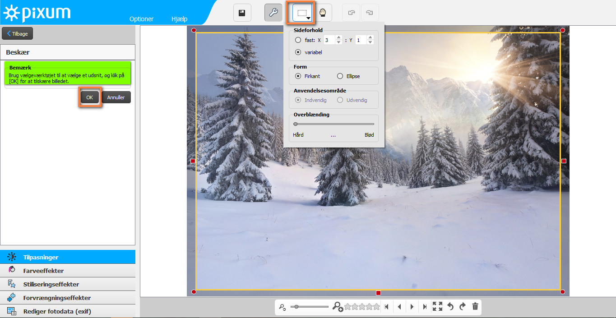Click the zoom in magnifier icon
This screenshot has width=616, height=318.
click(x=337, y=307)
